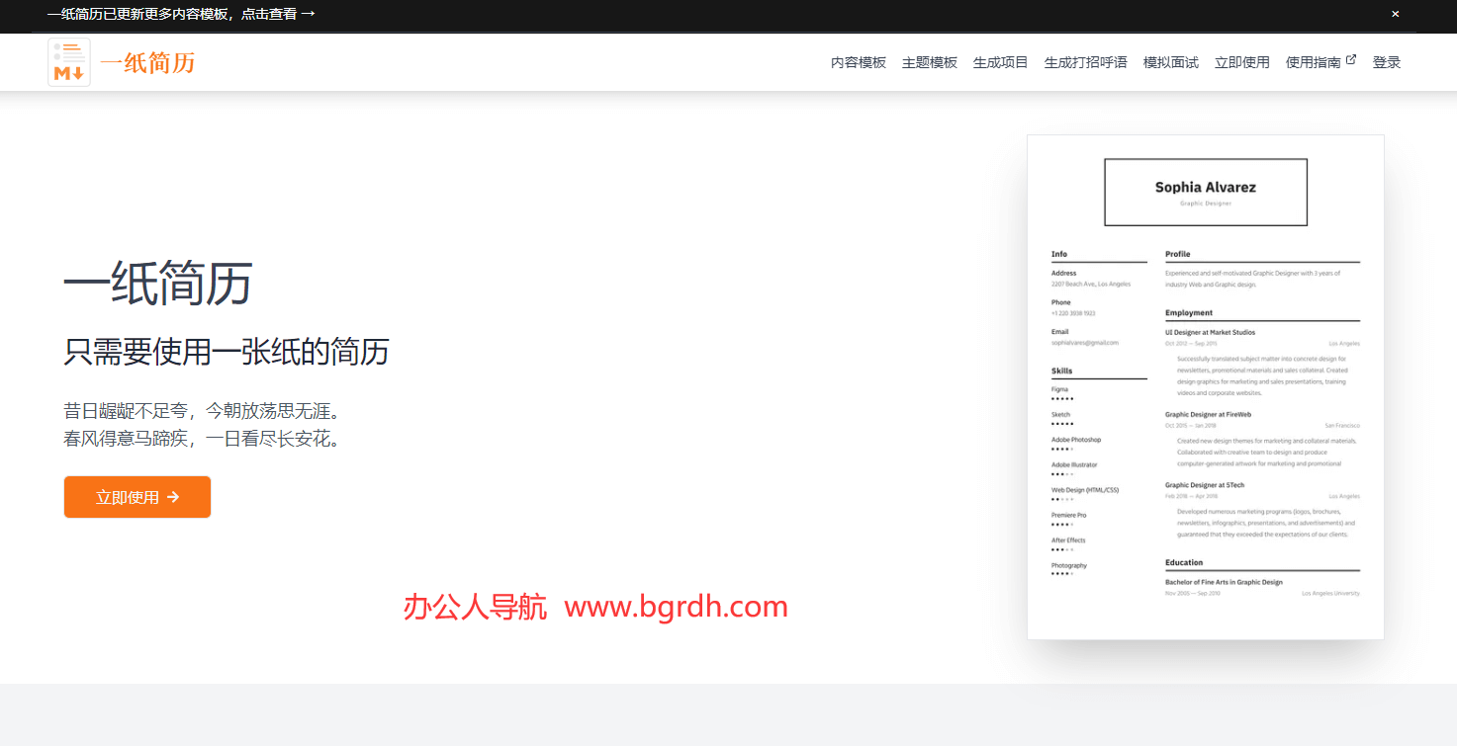
Task: Click the Markdown logo icon
Action: (x=69, y=62)
